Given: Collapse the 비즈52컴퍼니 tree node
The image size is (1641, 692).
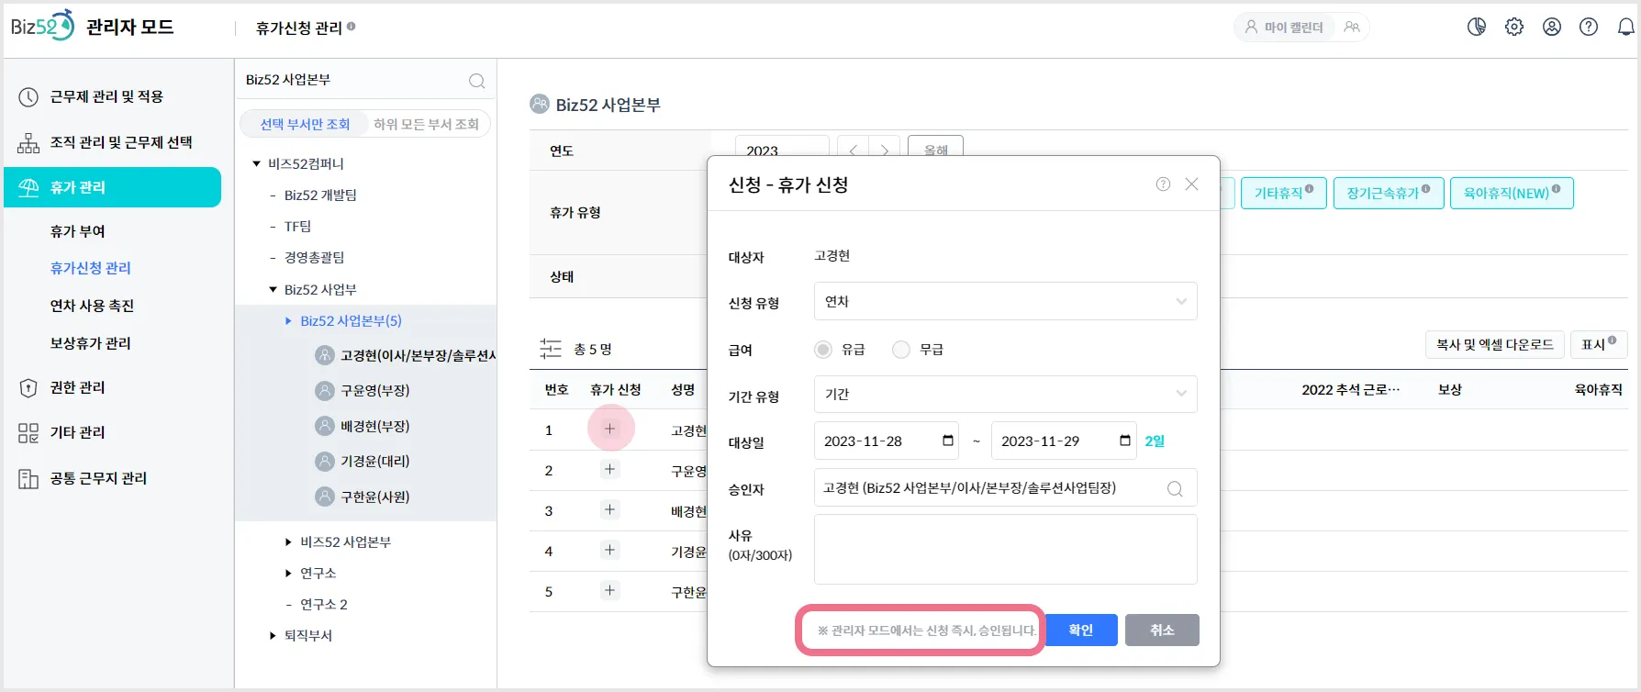Looking at the screenshot, I should point(257,163).
